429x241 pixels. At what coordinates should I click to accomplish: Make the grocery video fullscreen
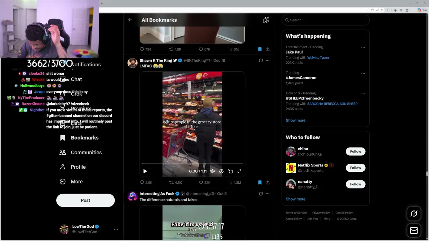pyautogui.click(x=239, y=171)
